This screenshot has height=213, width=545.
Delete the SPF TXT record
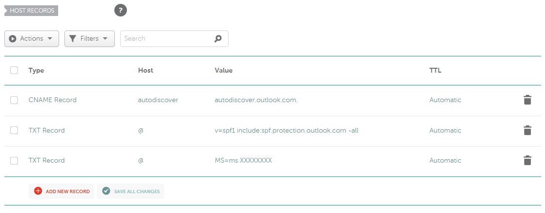[527, 130]
